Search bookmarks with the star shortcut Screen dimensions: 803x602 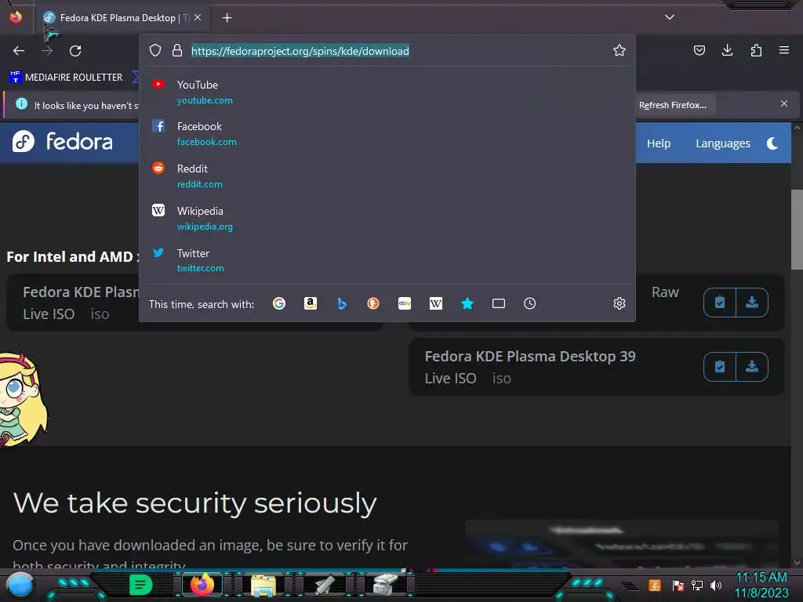click(x=467, y=303)
